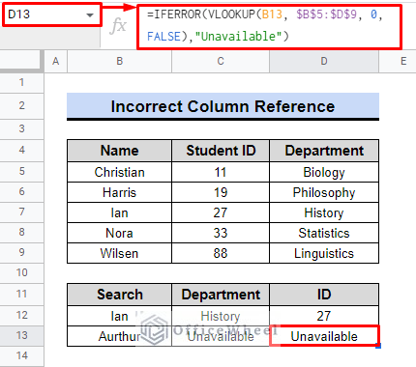This screenshot has width=416, height=367.
Task: Select the 'Philosophy' department cell
Action: click(324, 192)
